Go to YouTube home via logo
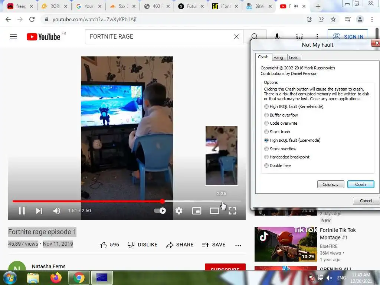Image resolution: width=380 pixels, height=285 pixels. [x=43, y=37]
